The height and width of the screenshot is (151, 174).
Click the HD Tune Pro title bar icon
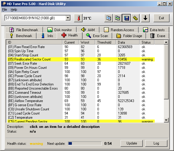click(x=4, y=4)
